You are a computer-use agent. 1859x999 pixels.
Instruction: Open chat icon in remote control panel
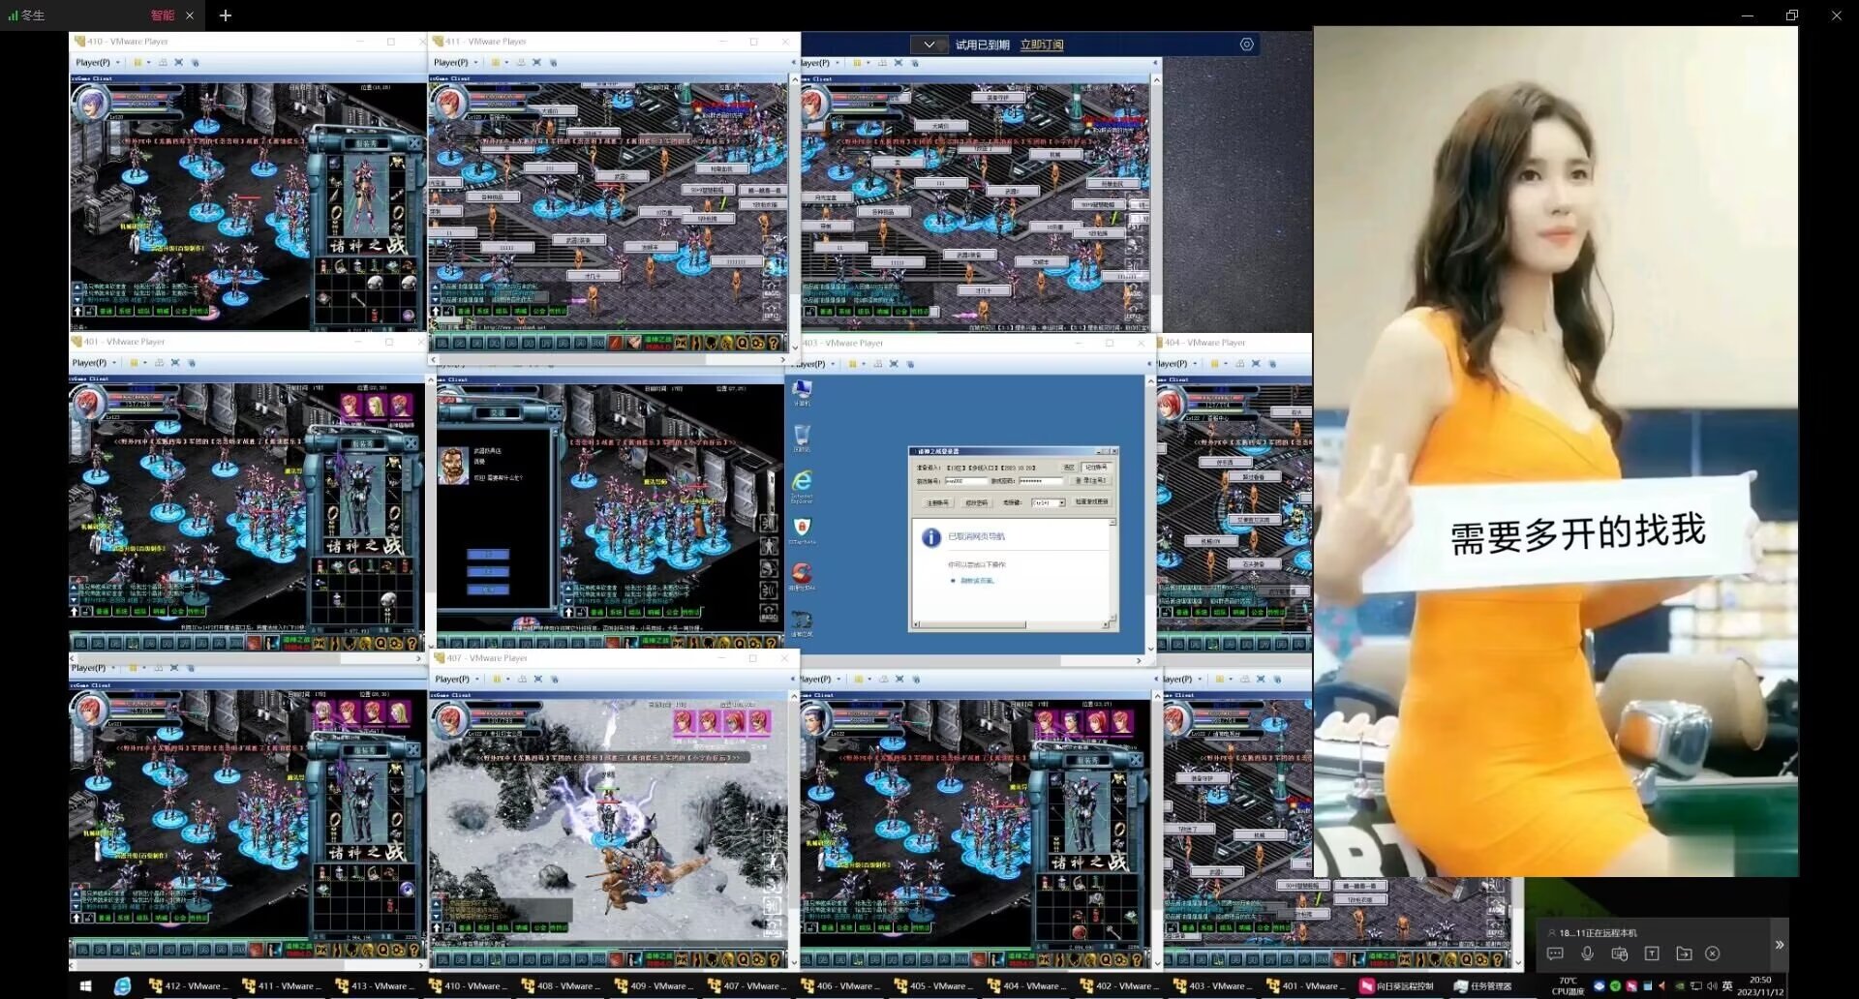point(1555,954)
